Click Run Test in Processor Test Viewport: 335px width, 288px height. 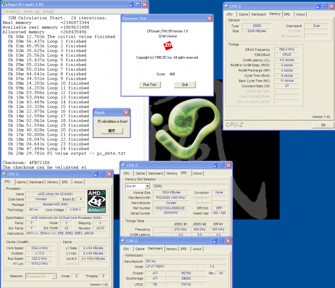tap(150, 85)
